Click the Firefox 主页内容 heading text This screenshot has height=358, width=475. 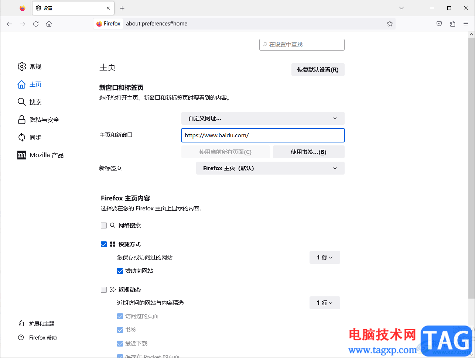pyautogui.click(x=125, y=198)
